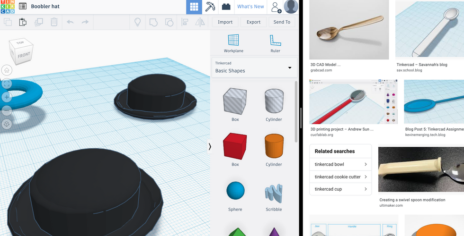Toggle the Show all lightbulb icon
Viewport: 464px width, 236px height.
point(138,22)
